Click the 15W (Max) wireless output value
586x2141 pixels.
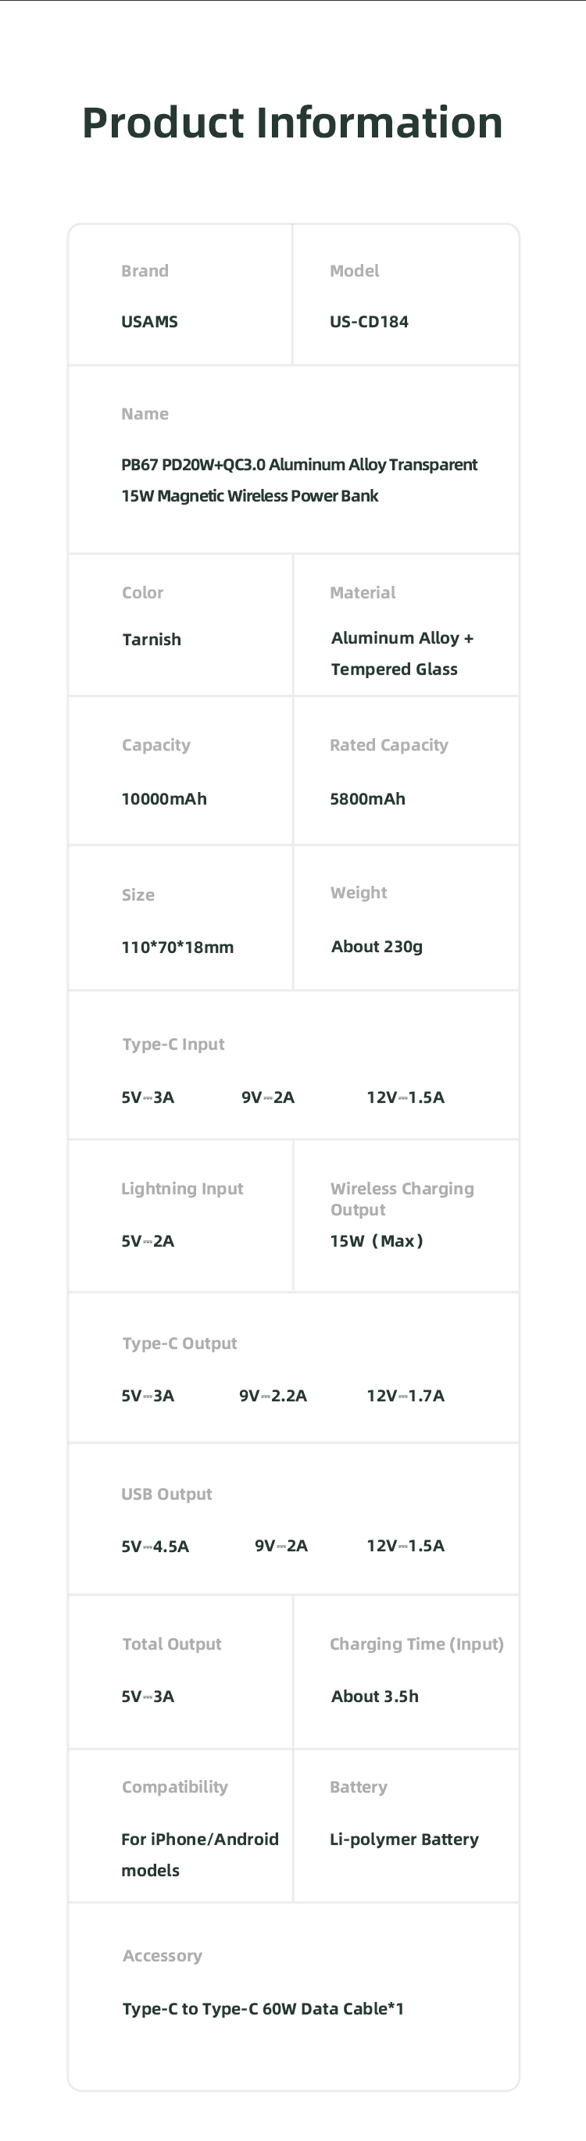point(377,1241)
